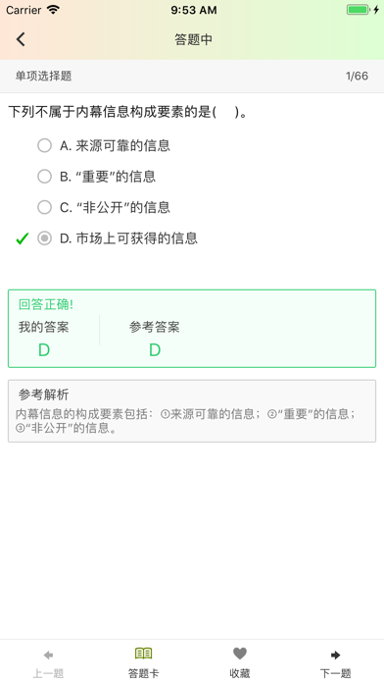Tap the 回答正确 result panel

192,329
